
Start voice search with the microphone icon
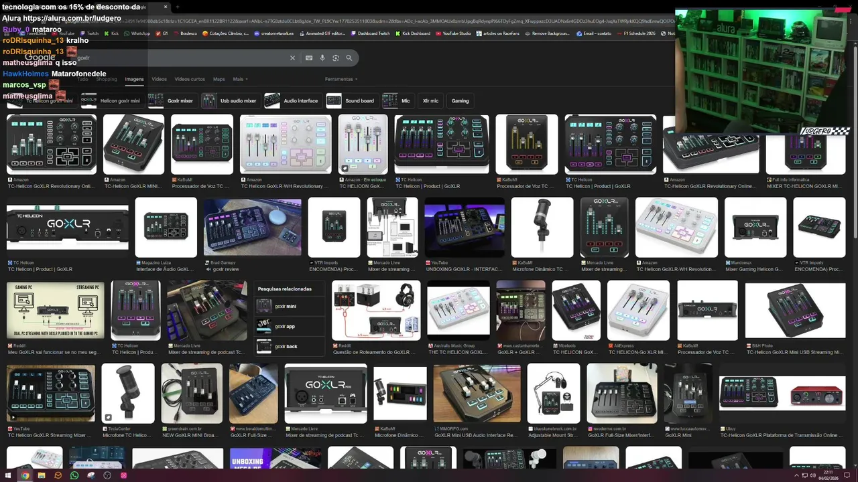pos(322,58)
